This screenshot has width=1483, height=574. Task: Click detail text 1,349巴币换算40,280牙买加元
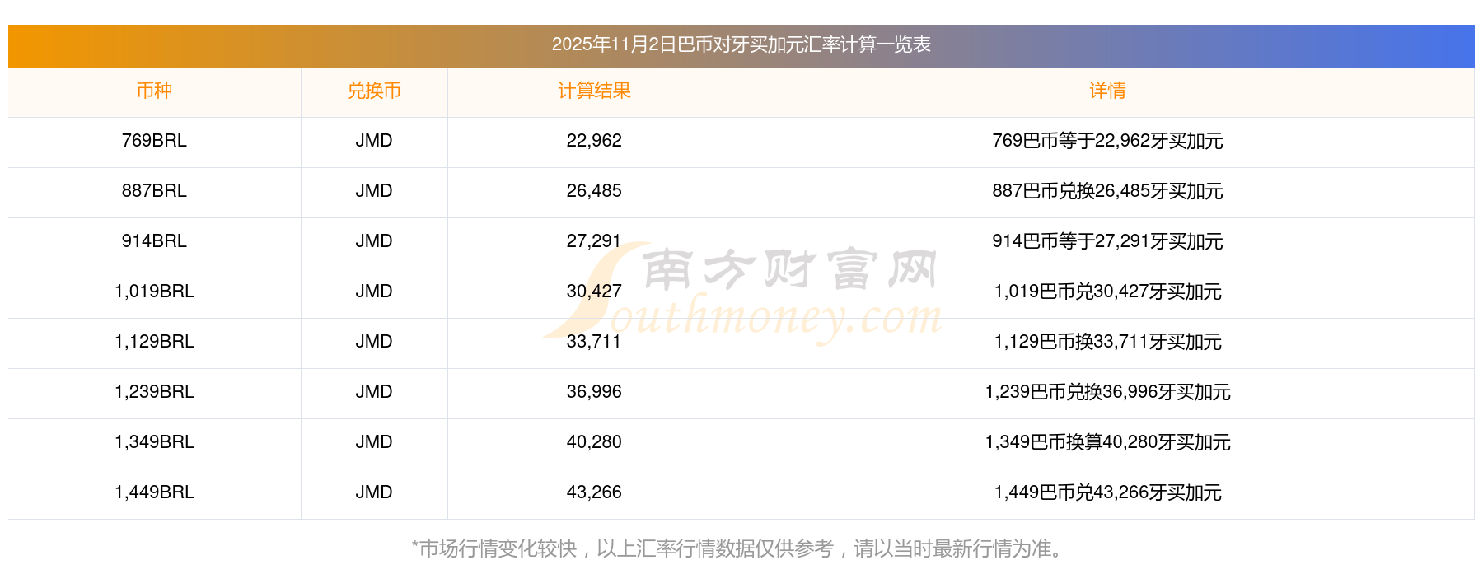(x=1107, y=442)
